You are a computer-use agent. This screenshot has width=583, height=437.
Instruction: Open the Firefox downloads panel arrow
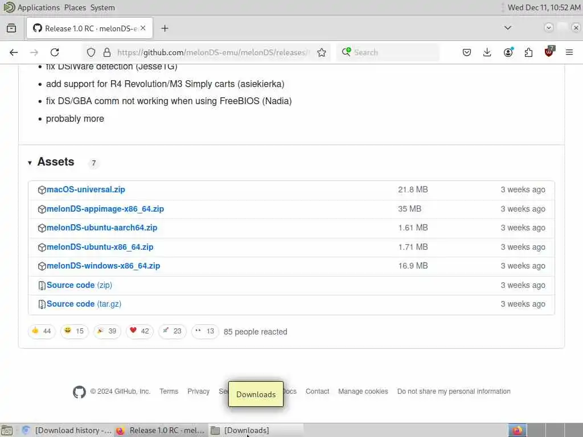[487, 52]
